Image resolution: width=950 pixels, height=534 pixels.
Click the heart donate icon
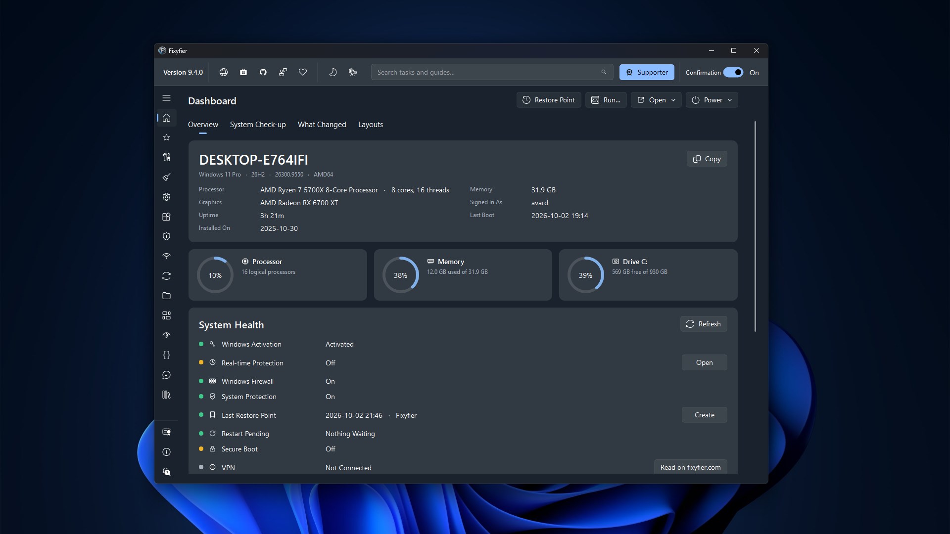coord(303,72)
